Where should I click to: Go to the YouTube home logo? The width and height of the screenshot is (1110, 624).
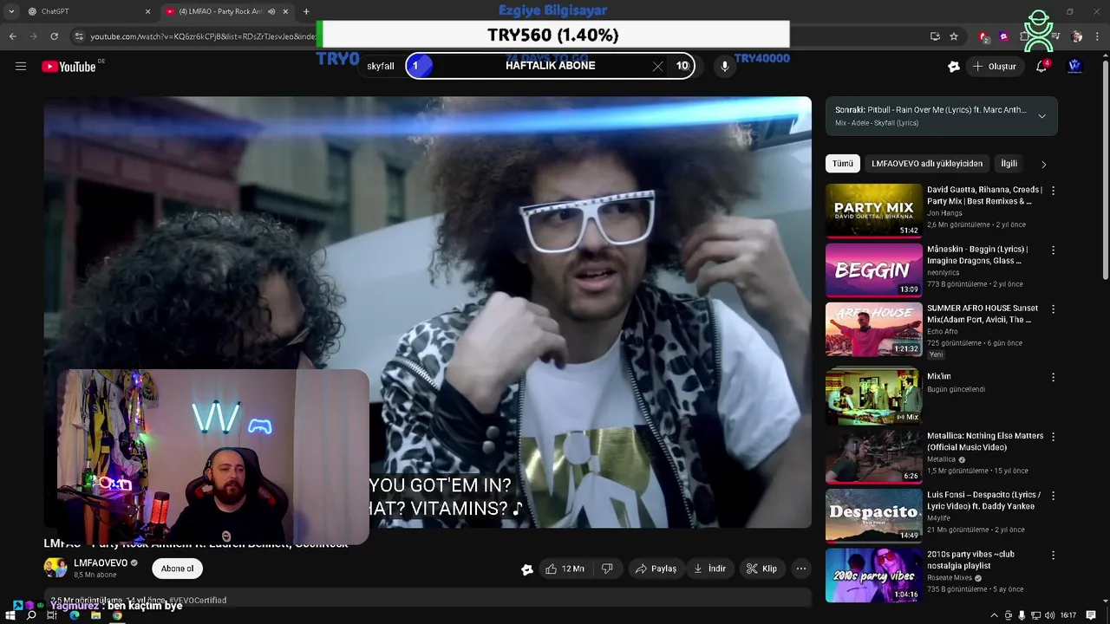(x=69, y=67)
